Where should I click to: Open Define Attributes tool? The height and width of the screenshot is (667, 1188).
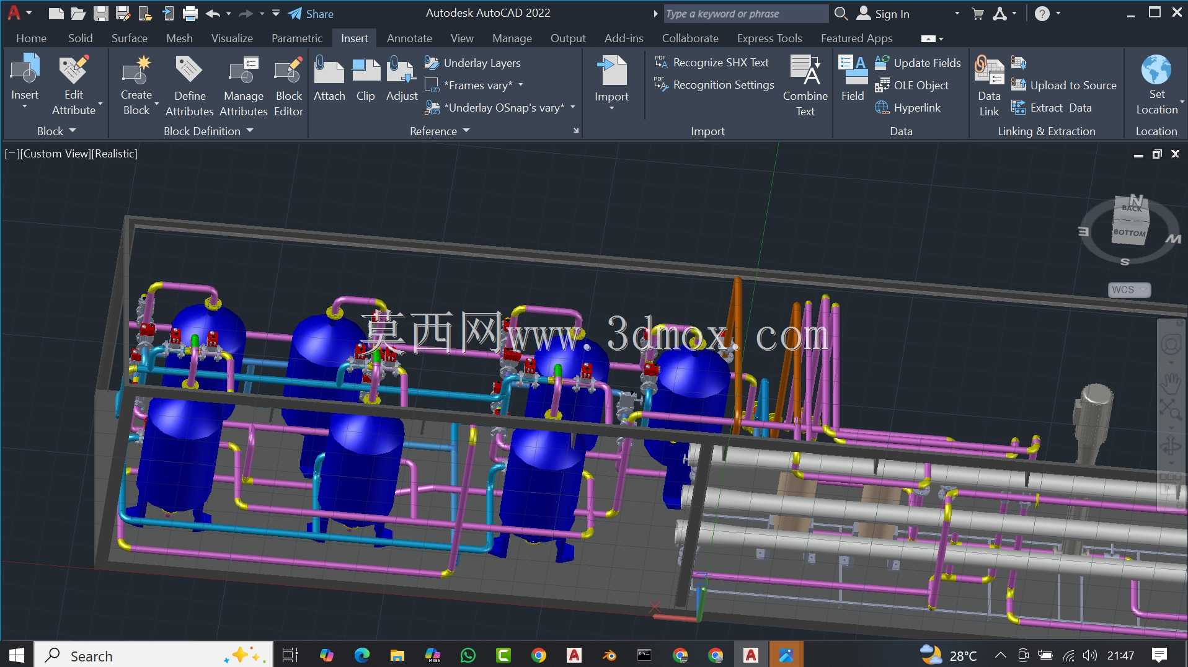[x=189, y=85]
